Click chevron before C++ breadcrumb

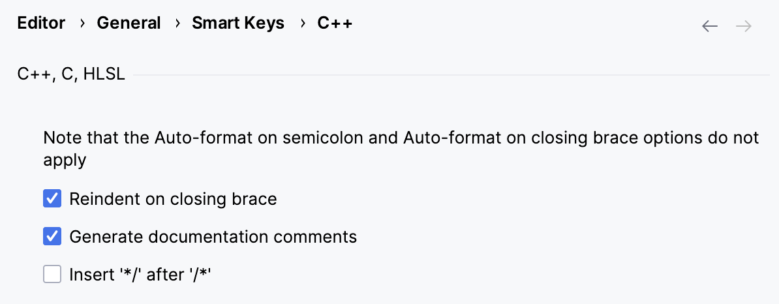(302, 24)
